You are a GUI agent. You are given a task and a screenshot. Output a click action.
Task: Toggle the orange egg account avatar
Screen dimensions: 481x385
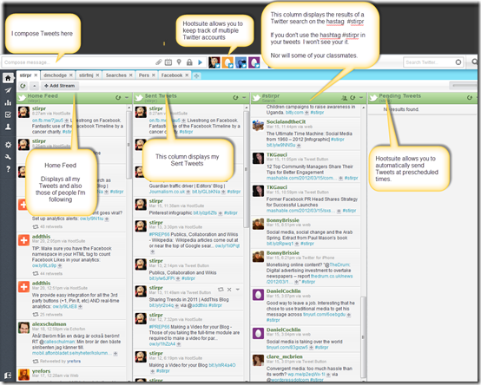click(227, 62)
